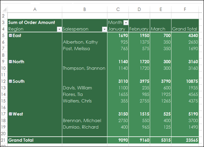The width and height of the screenshot is (204, 147).
Task: Select row 12 header
Action: point(4,81)
